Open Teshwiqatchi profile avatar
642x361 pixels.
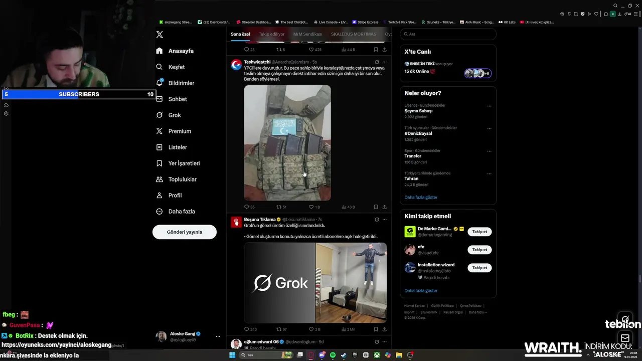236,65
